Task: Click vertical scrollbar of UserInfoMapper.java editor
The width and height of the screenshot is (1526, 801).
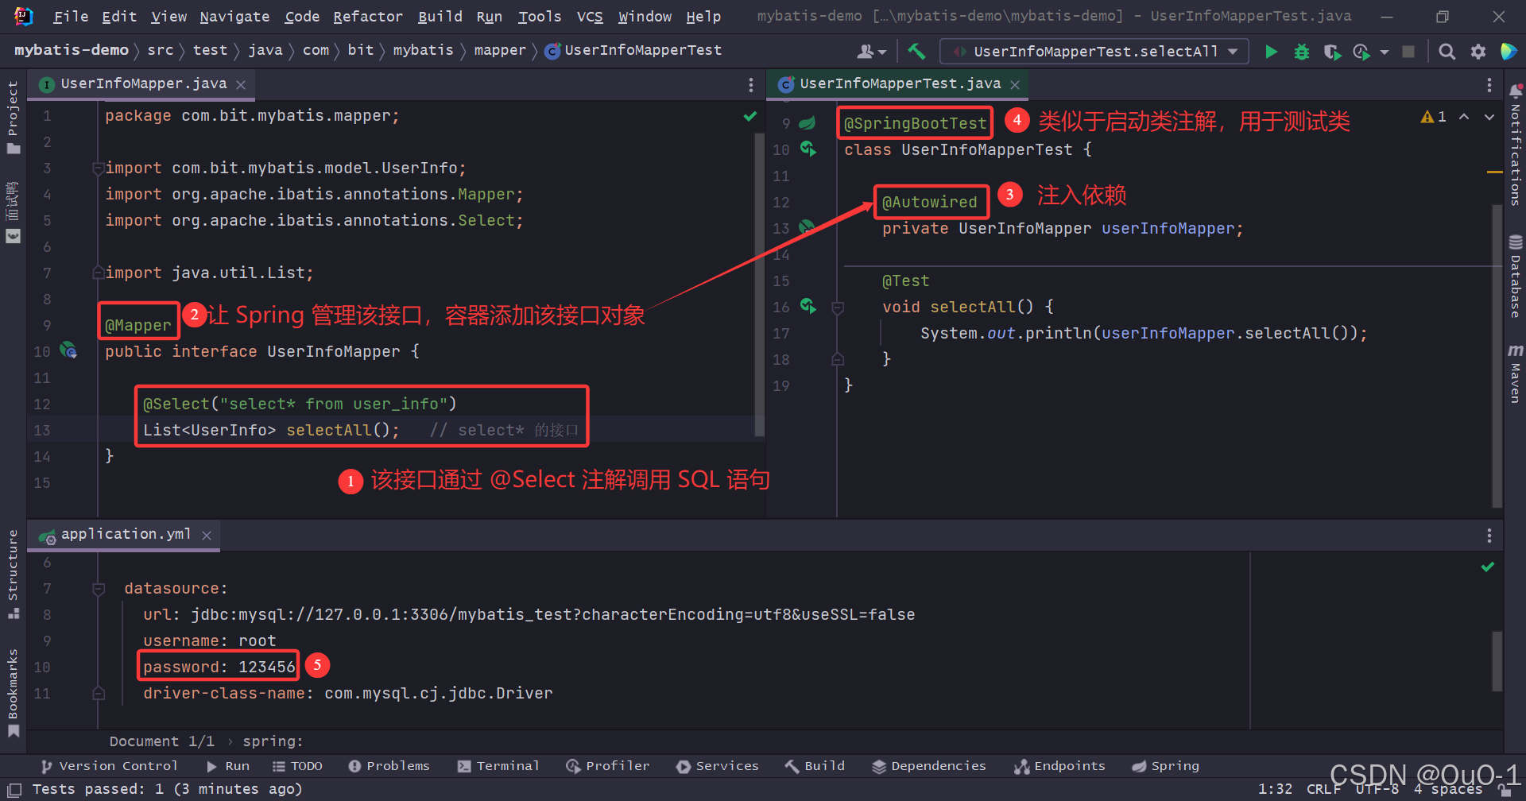Action: click(759, 284)
